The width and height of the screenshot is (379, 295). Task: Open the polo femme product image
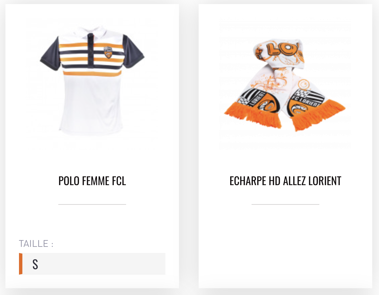[92, 81]
